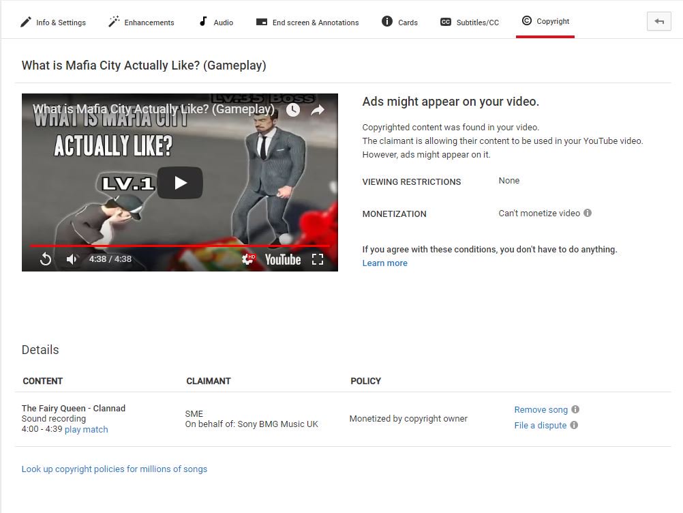The height and width of the screenshot is (513, 683).
Task: Click the POLICY column header
Action: [365, 381]
